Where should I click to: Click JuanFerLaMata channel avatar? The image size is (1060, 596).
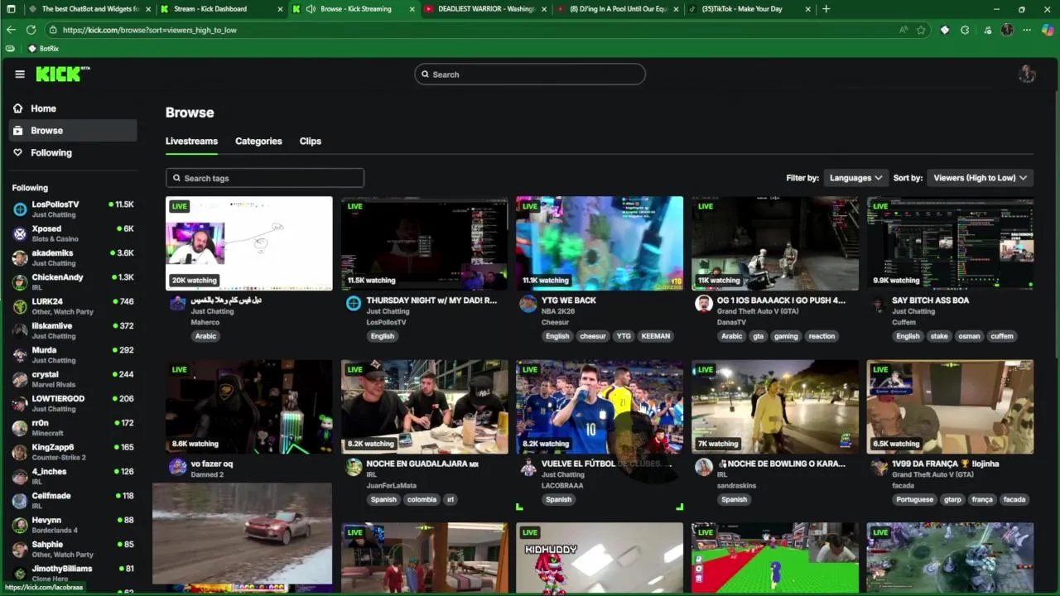click(x=354, y=467)
